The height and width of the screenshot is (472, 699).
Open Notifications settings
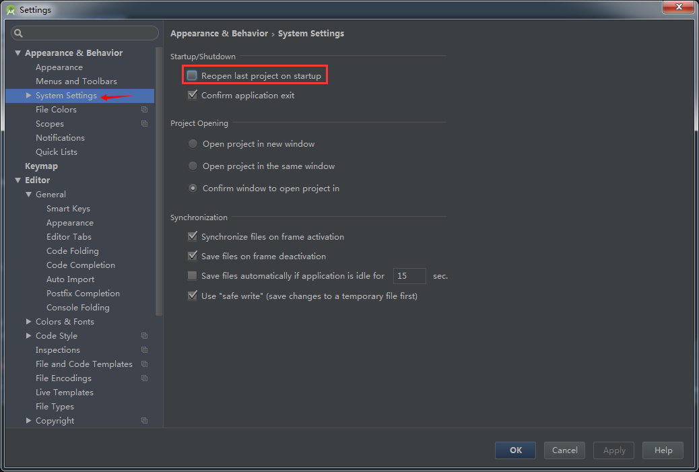60,138
